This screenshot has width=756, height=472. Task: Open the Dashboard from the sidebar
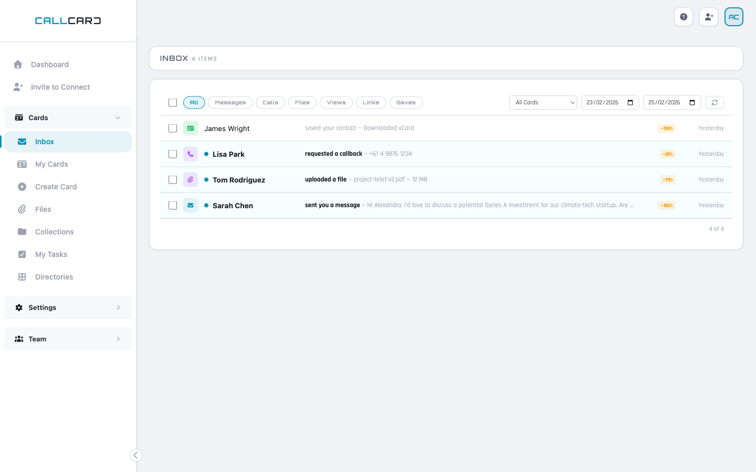pyautogui.click(x=50, y=65)
